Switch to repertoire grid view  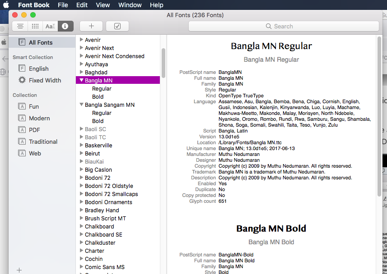[x=35, y=26]
